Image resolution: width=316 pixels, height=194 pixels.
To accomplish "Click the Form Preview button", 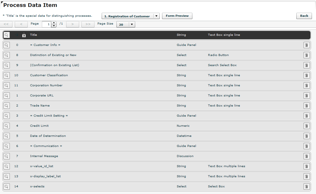I will pyautogui.click(x=177, y=16).
